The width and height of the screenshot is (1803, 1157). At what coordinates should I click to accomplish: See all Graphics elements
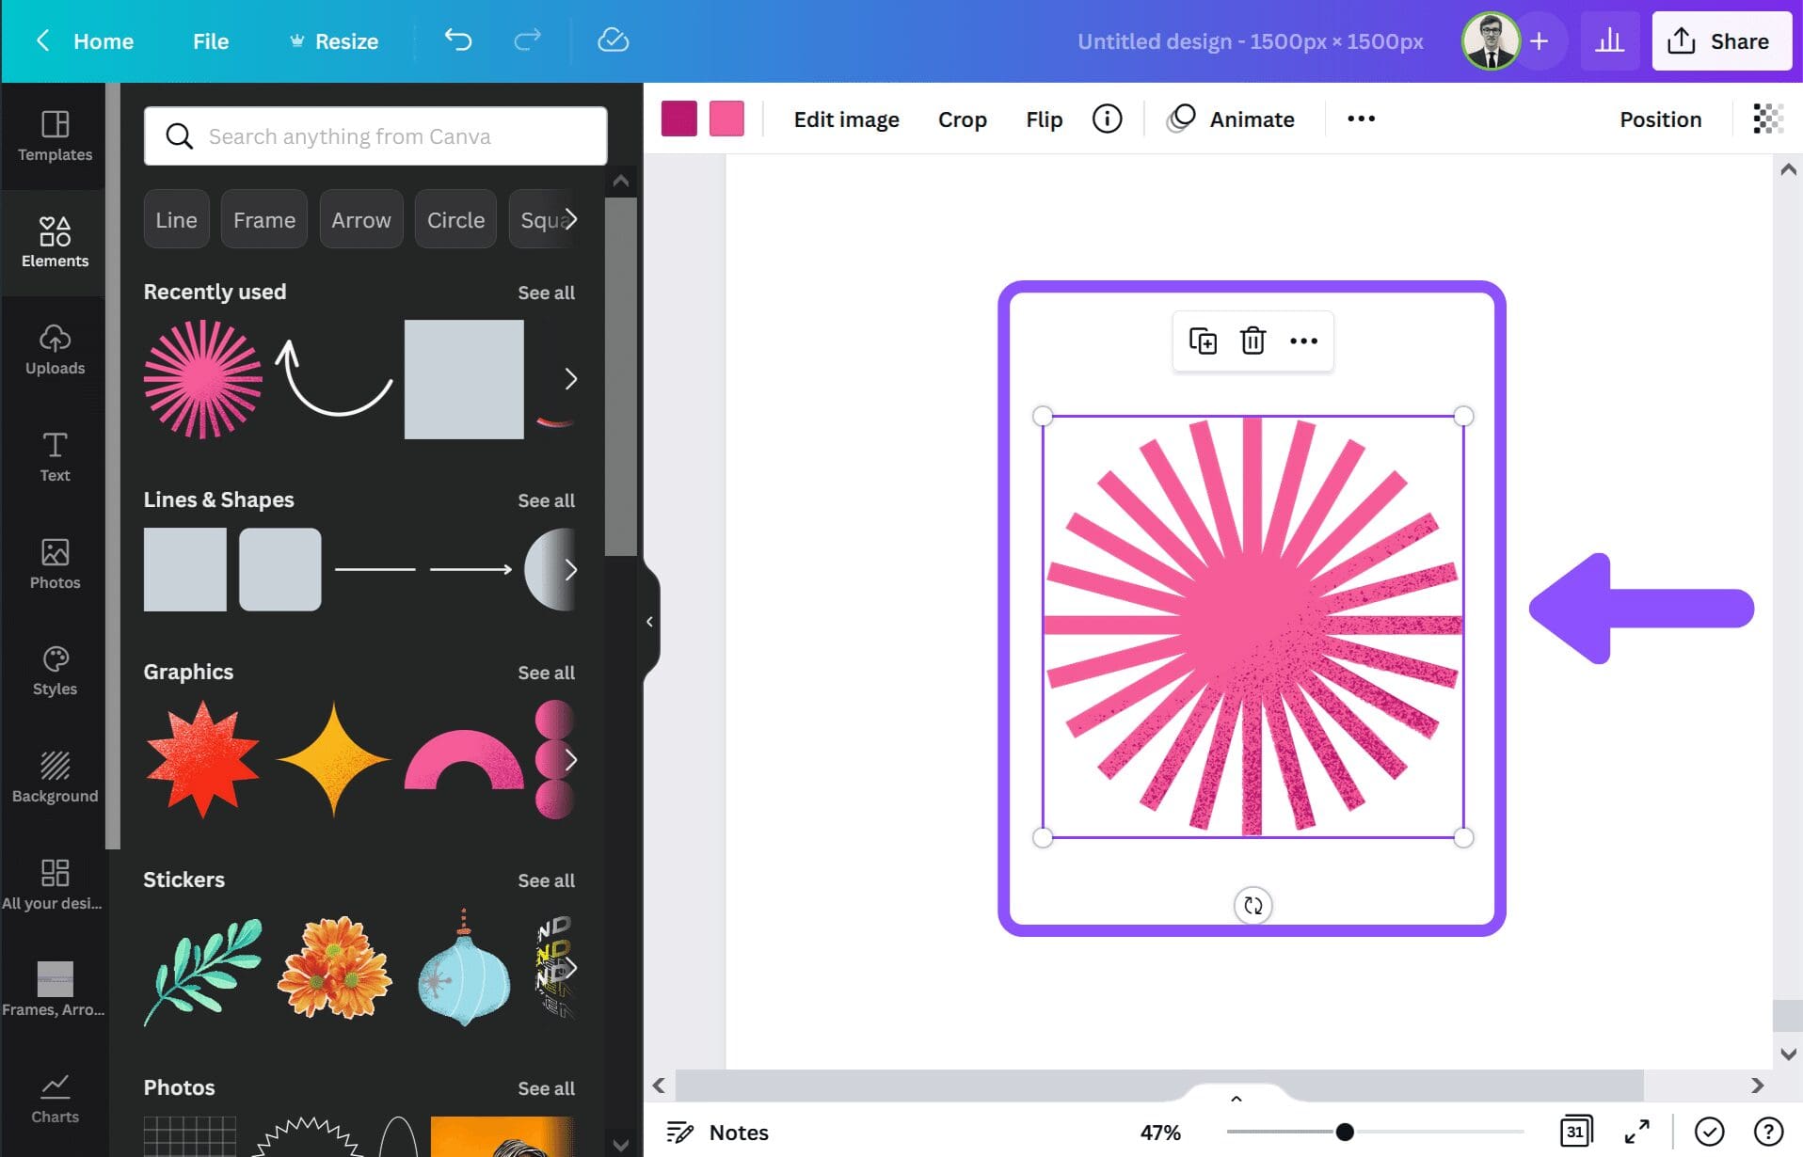[546, 672]
